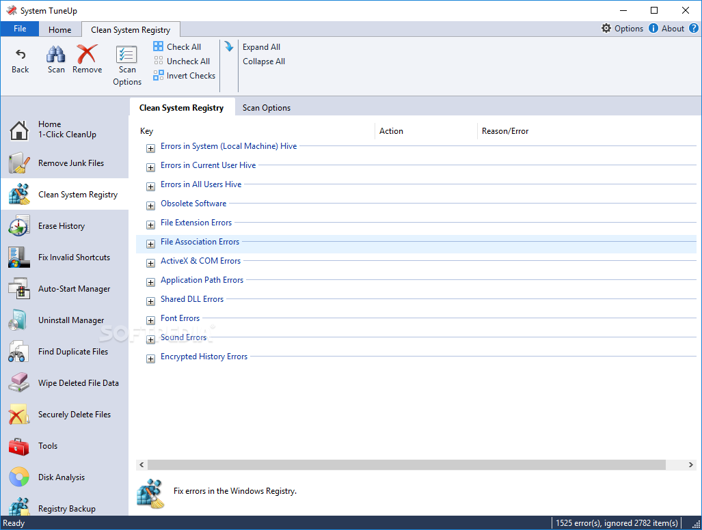
Task: Click the Ready status text
Action: (14, 523)
